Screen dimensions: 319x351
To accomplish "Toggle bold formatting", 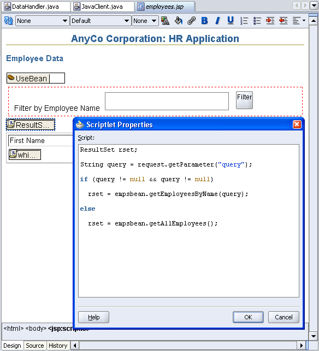I will point(204,21).
